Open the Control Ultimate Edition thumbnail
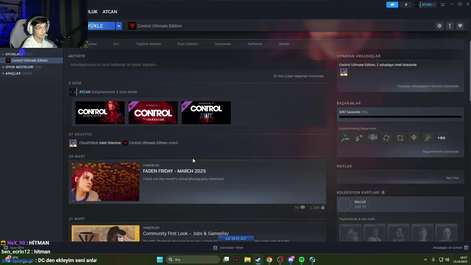The image size is (471, 265). (100, 113)
